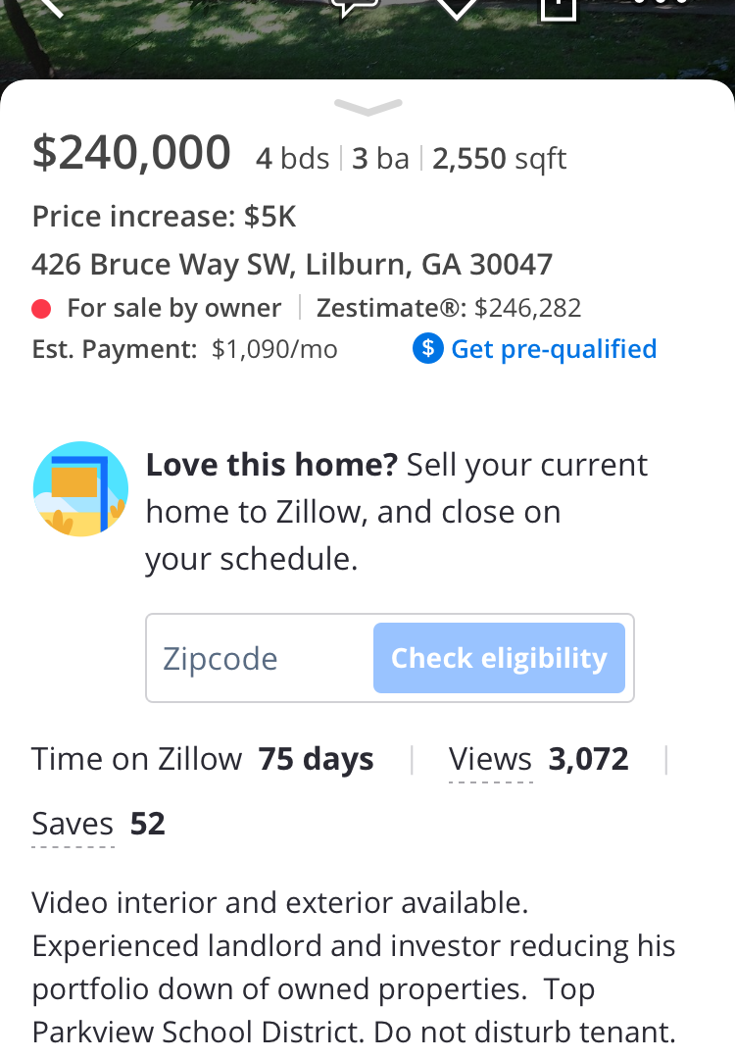Open the three-dot more options menu

pos(661,3)
